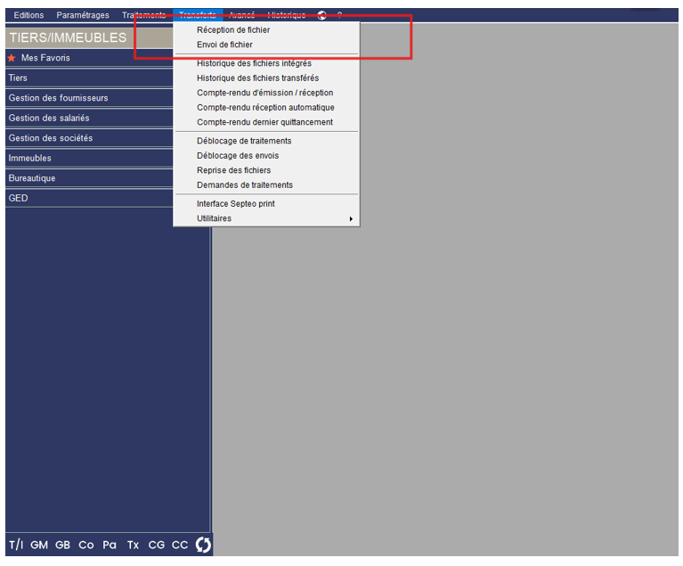
Task: Open Interface Septeo print
Action: (x=235, y=204)
